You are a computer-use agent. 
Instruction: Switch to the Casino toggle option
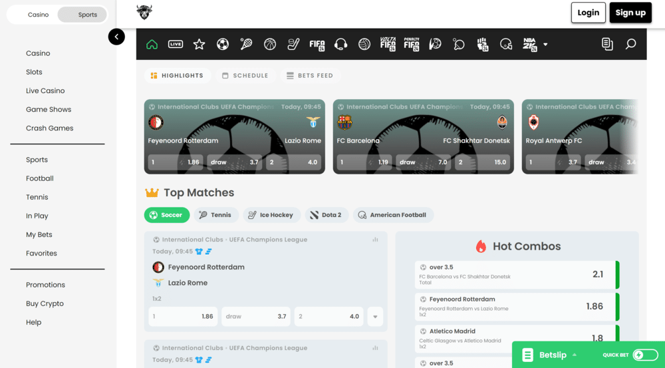click(x=38, y=15)
